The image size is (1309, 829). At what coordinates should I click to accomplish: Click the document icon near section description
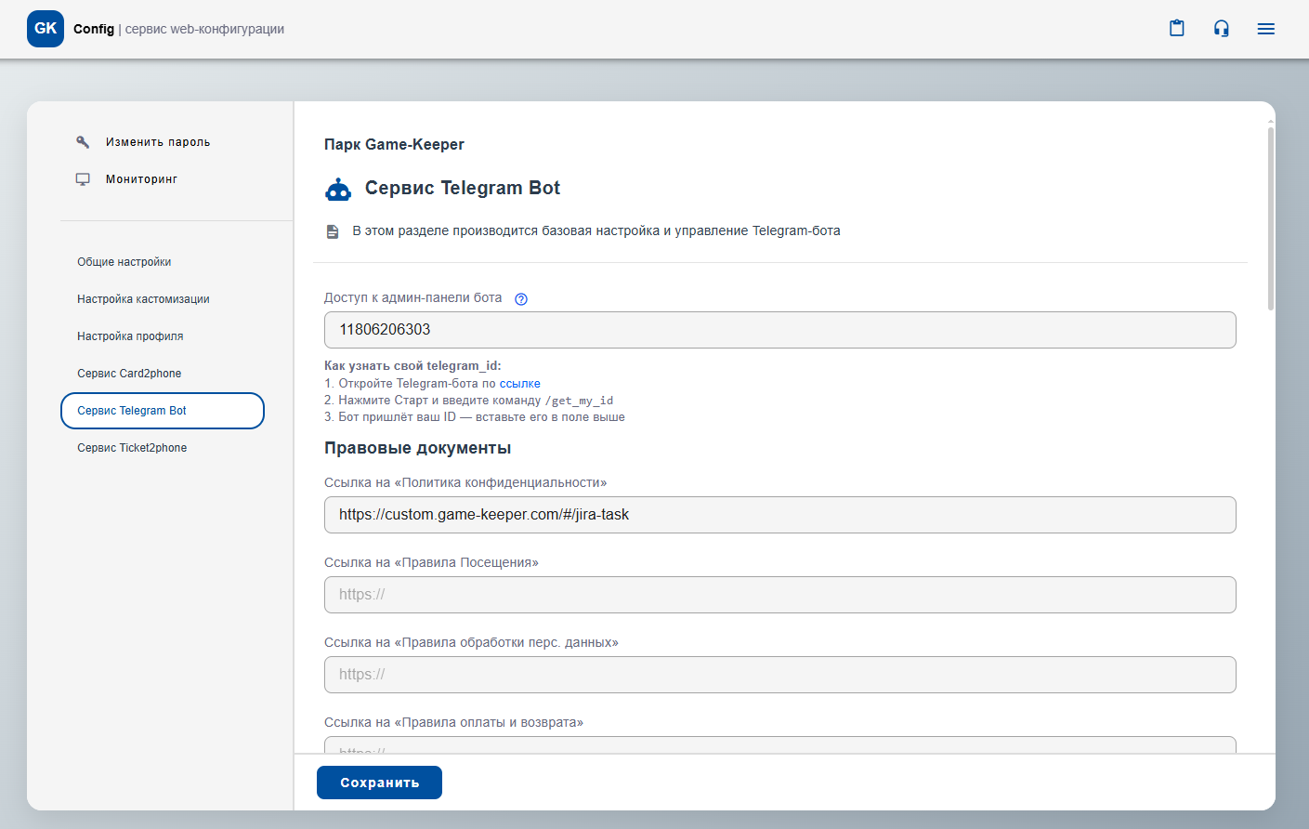pyautogui.click(x=333, y=231)
